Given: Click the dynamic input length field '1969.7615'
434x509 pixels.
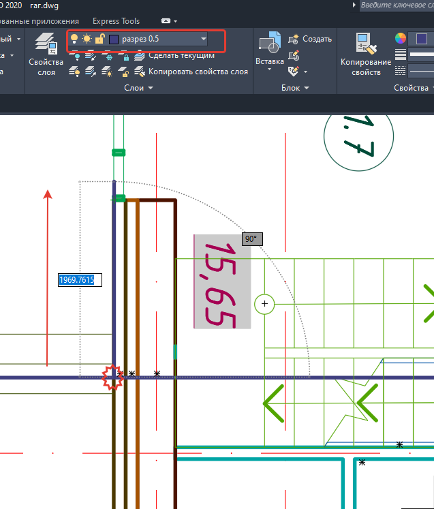Looking at the screenshot, I should pyautogui.click(x=80, y=280).
